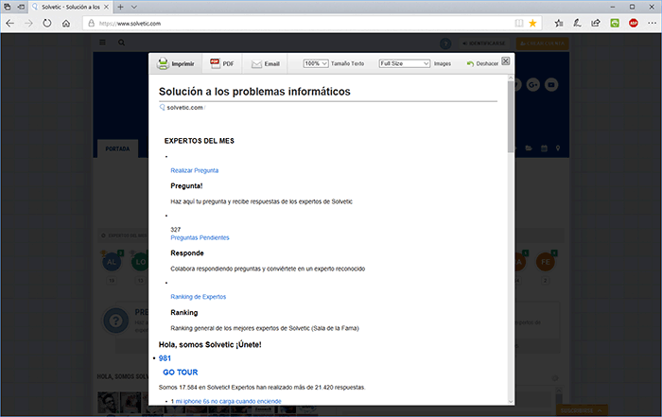The width and height of the screenshot is (662, 417).
Task: Open the favorites hub icon
Action: (x=559, y=24)
